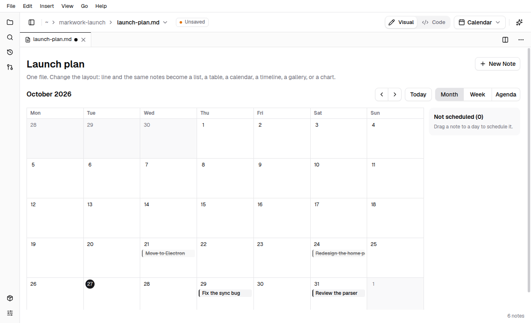Click the Launch plan heading
531x323 pixels.
[56, 64]
